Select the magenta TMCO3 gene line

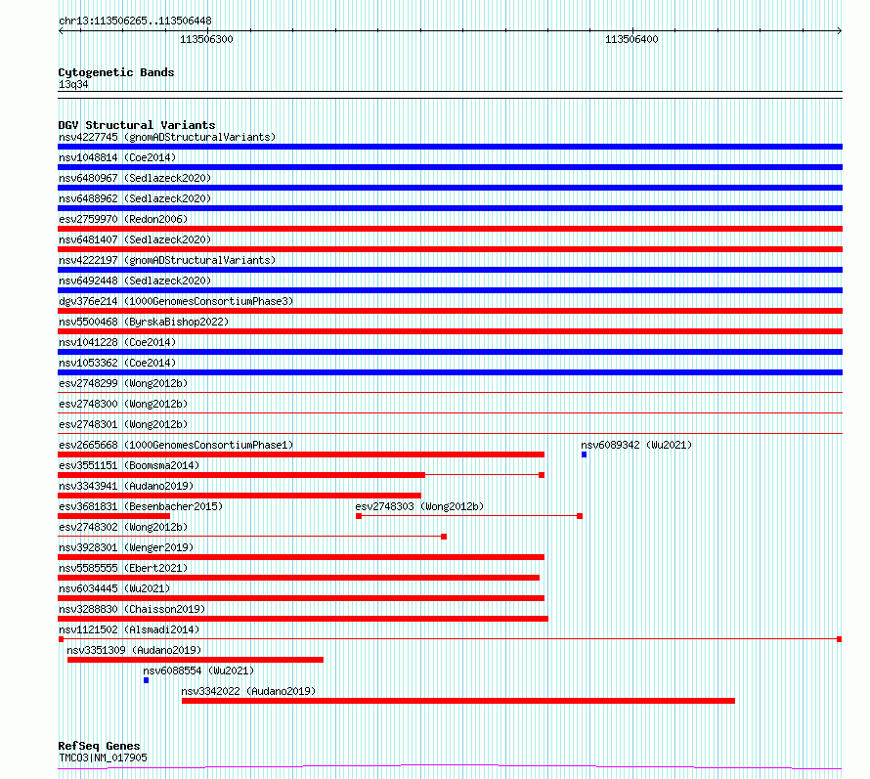click(450, 767)
